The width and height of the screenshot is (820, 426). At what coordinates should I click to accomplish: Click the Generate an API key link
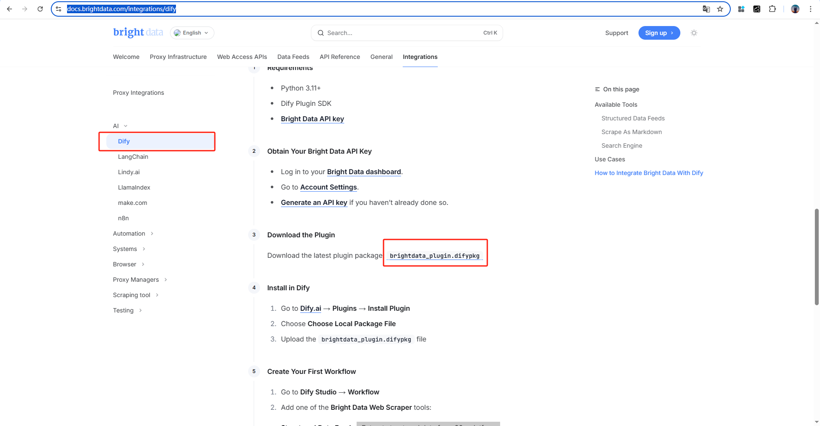pyautogui.click(x=314, y=203)
